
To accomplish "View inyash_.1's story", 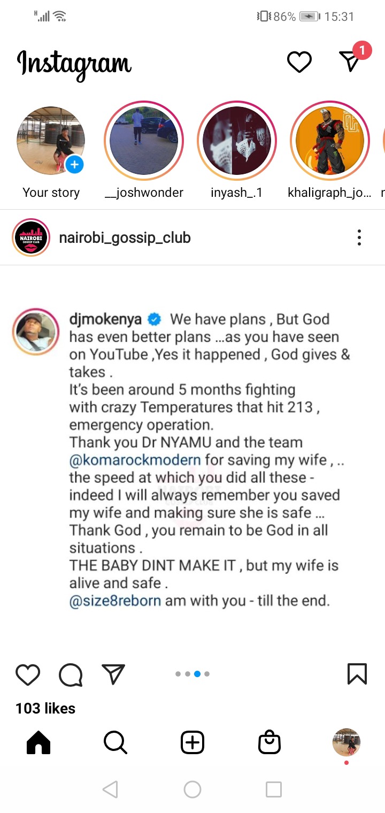I will [237, 141].
